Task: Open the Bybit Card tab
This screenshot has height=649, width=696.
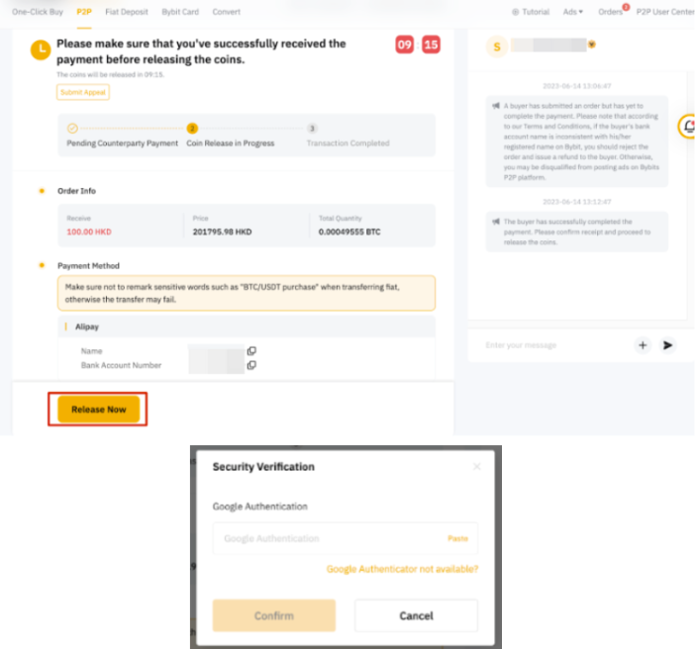Action: pos(180,12)
